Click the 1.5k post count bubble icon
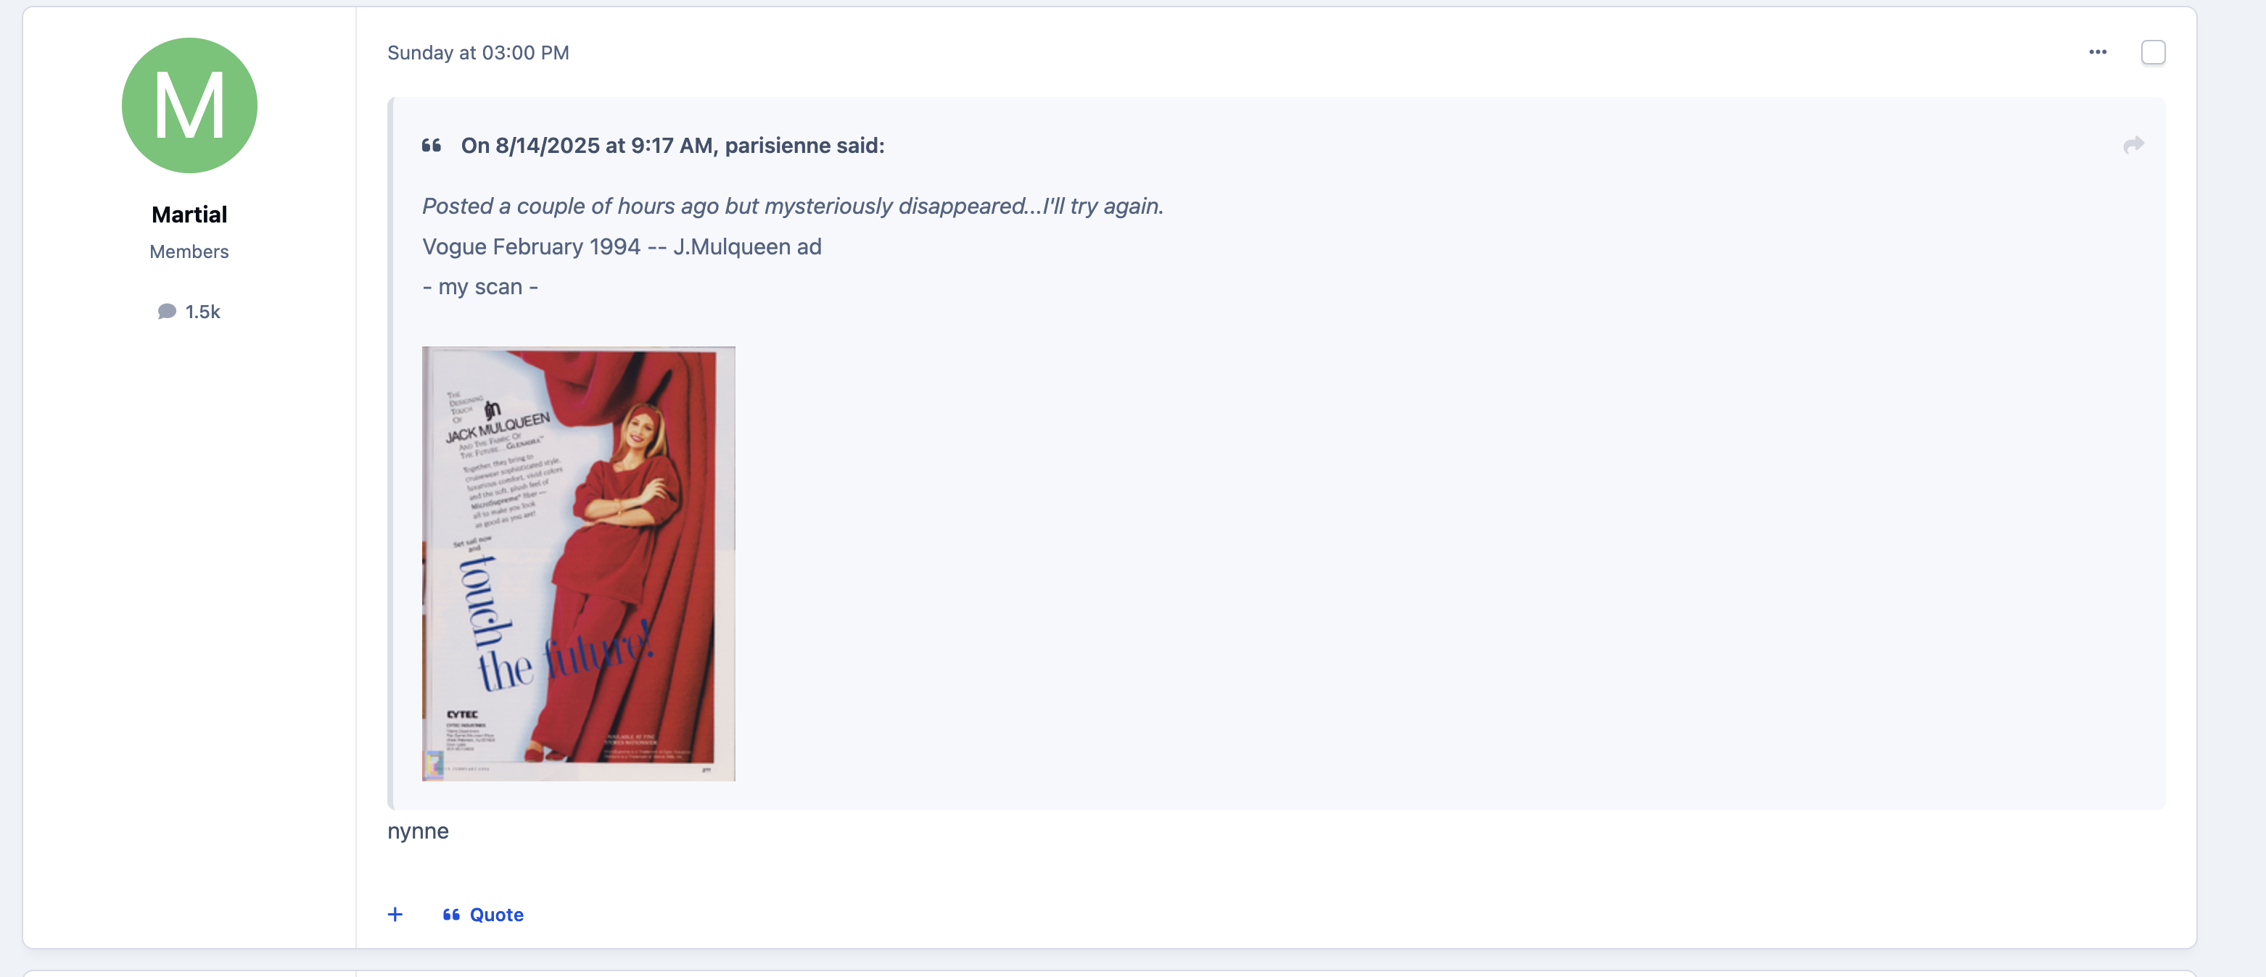The height and width of the screenshot is (977, 2266). click(166, 311)
